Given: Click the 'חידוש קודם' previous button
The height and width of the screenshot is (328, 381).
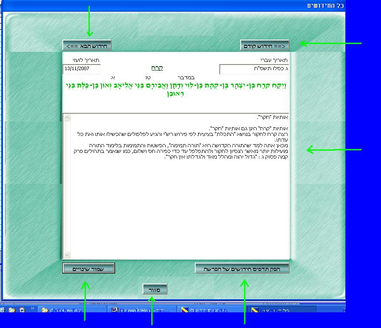Looking at the screenshot, I should point(265,45).
